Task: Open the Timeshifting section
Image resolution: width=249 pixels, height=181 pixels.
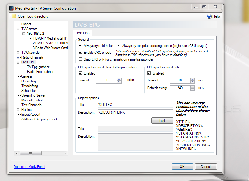Action: point(30,86)
